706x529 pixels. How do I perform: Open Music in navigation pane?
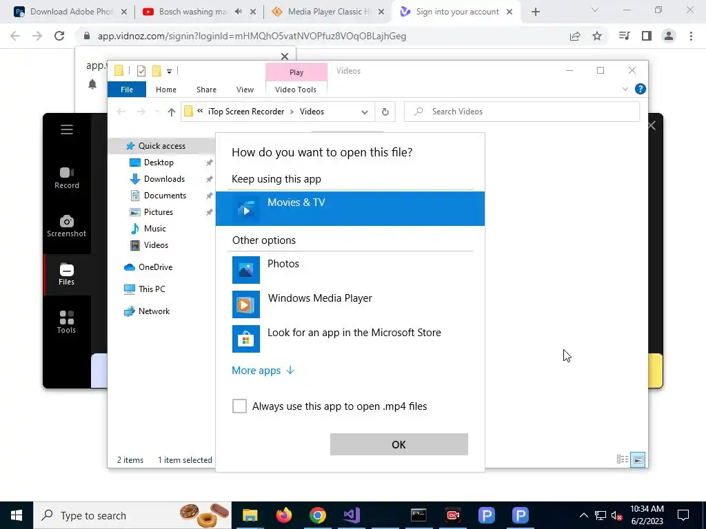[155, 229]
